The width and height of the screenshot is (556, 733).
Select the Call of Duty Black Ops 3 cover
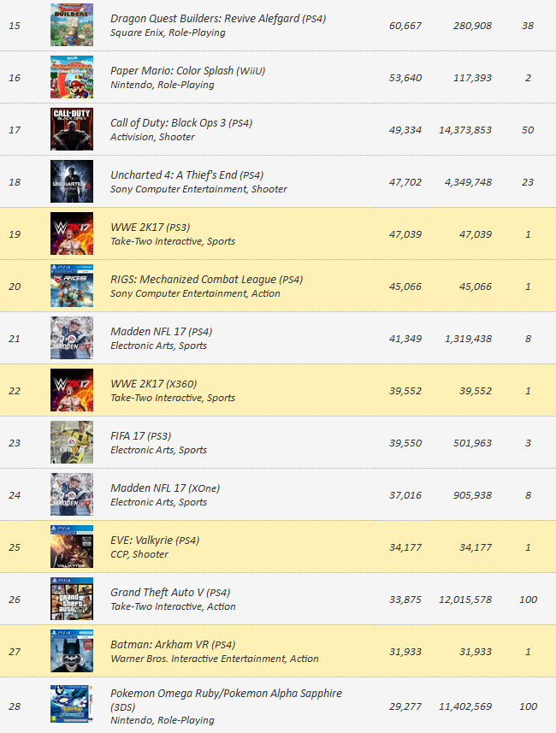(72, 129)
